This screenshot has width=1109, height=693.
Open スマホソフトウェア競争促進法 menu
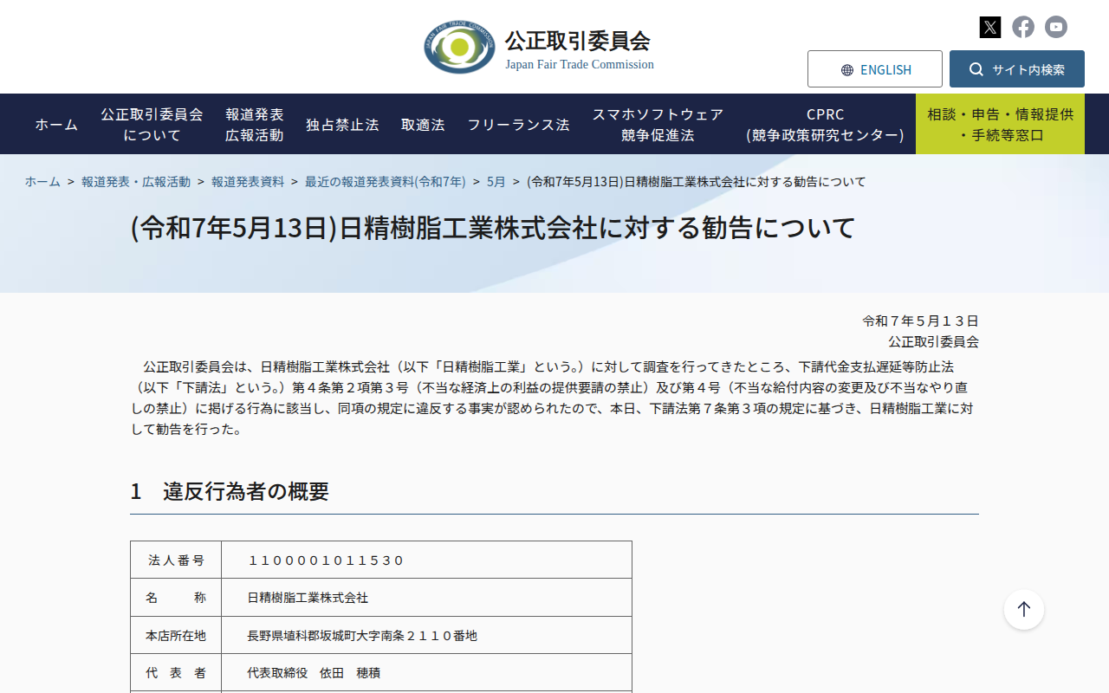658,125
